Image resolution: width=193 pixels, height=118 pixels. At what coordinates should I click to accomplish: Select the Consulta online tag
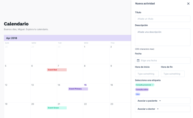tap(142, 89)
